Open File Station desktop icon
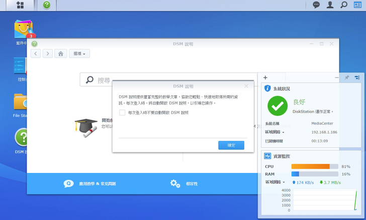 point(20,102)
